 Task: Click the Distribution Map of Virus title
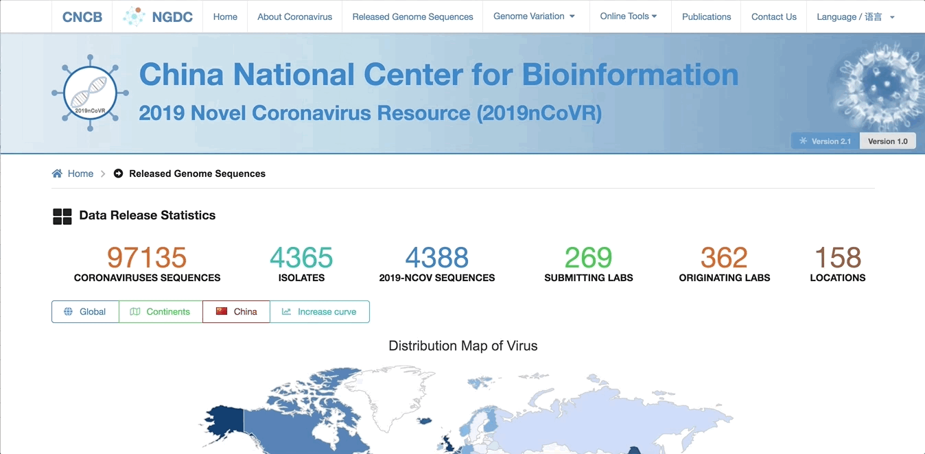pos(463,346)
